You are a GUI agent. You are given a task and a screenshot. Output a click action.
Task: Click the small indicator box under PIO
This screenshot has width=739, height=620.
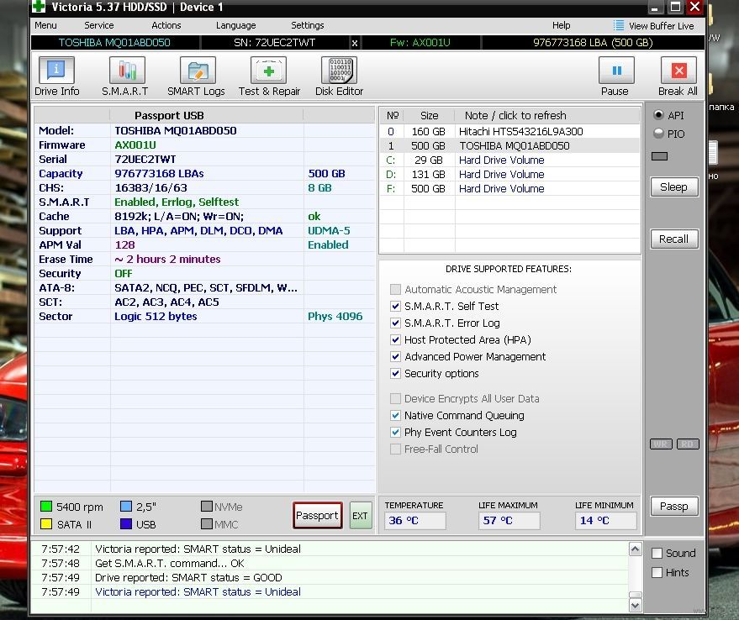click(659, 156)
